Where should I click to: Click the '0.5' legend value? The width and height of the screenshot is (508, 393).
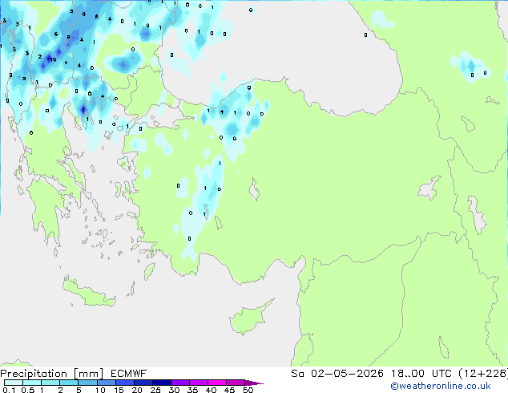pyautogui.click(x=28, y=390)
